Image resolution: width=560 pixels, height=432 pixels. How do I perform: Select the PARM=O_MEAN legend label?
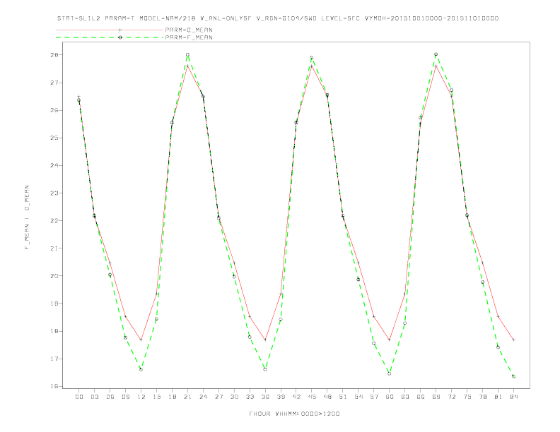pyautogui.click(x=189, y=30)
